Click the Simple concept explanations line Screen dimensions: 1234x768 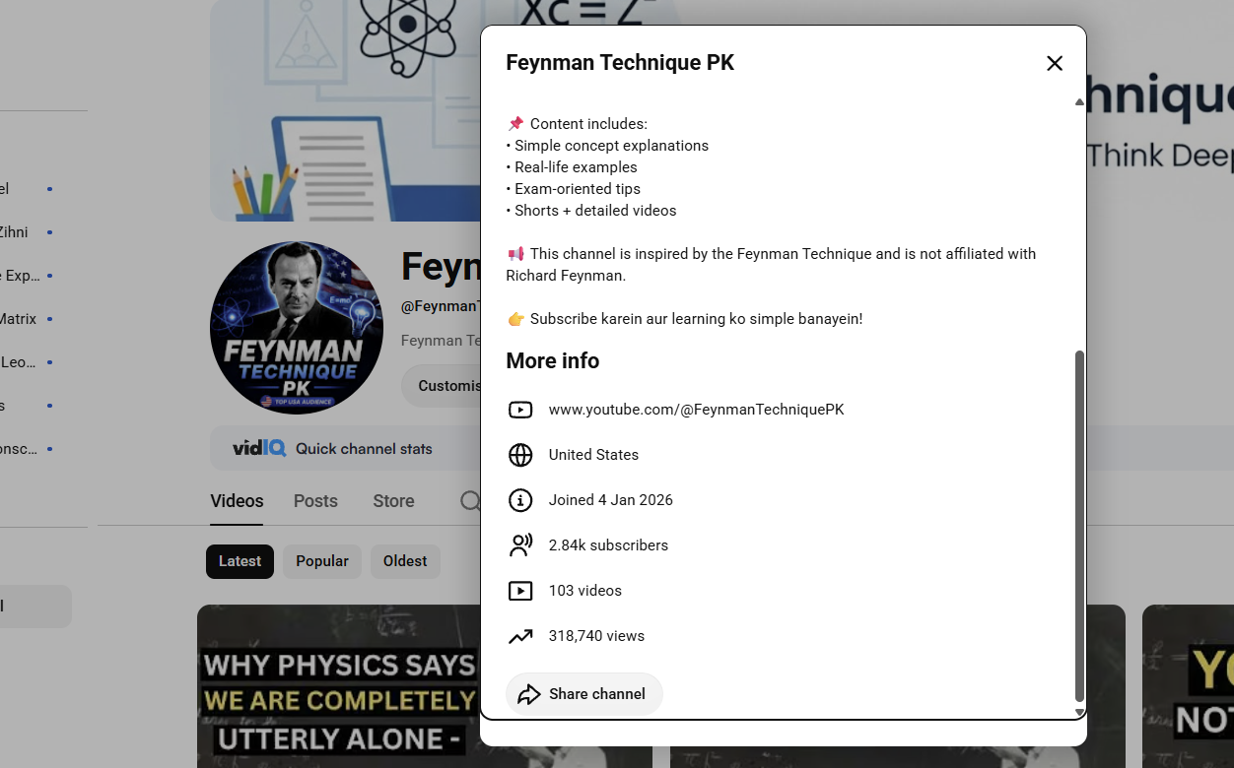607,146
